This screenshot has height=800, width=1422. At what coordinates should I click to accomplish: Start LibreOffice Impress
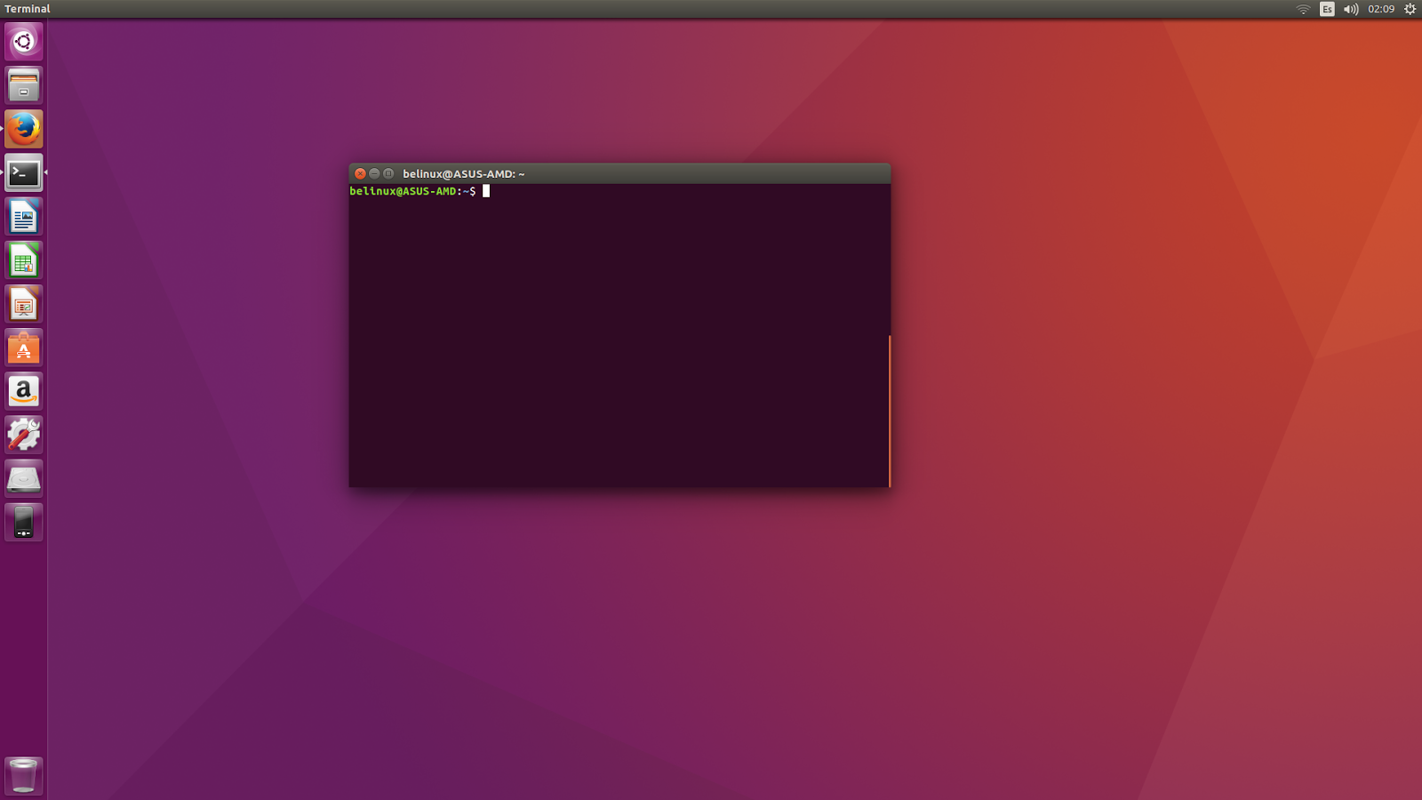pos(23,302)
